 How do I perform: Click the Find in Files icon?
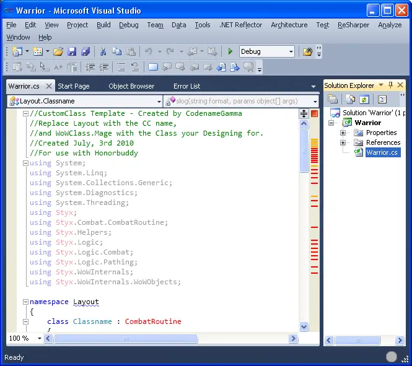[x=307, y=51]
